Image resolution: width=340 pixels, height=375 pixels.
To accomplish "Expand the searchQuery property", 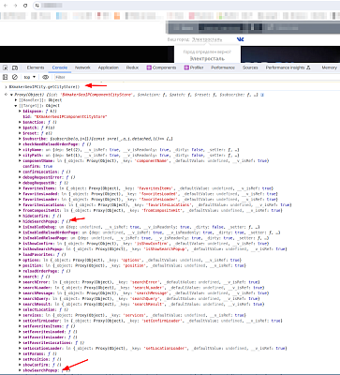I will [x=21, y=299].
